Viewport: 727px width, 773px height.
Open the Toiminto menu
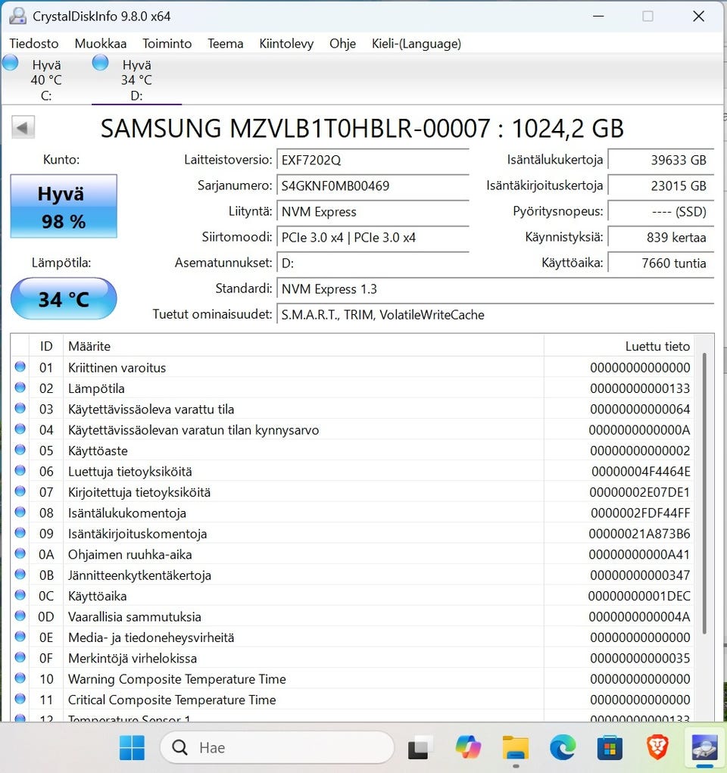coord(167,43)
